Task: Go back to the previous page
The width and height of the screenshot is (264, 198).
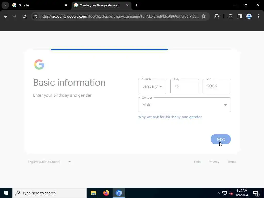Action: click(x=6, y=16)
